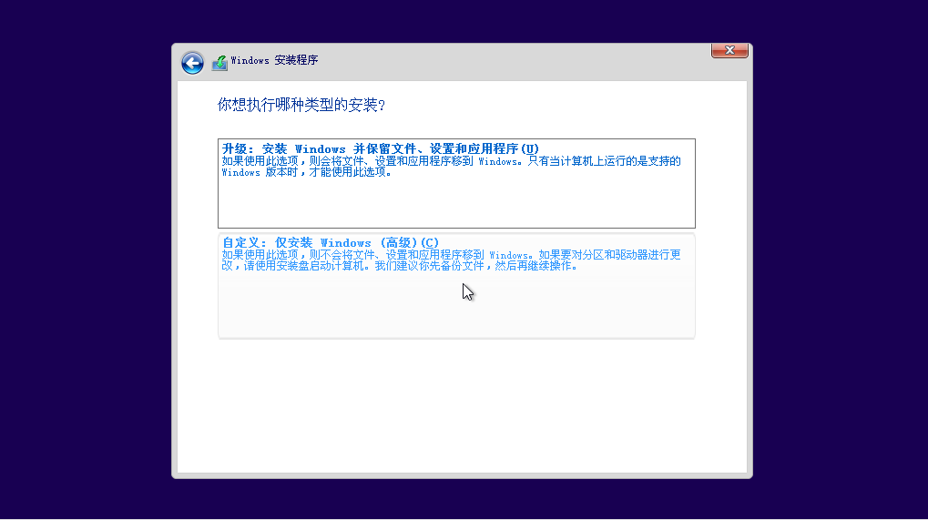Go back with the blue arrow button
Viewport: 928px width, 520px height.
pos(192,63)
